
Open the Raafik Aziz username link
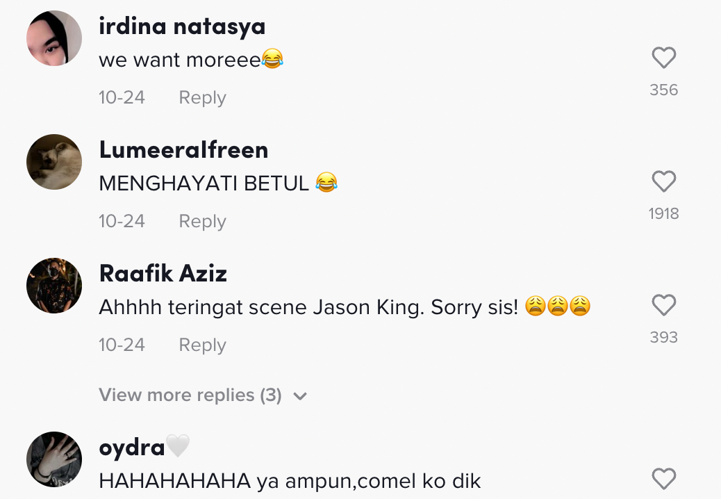click(163, 274)
